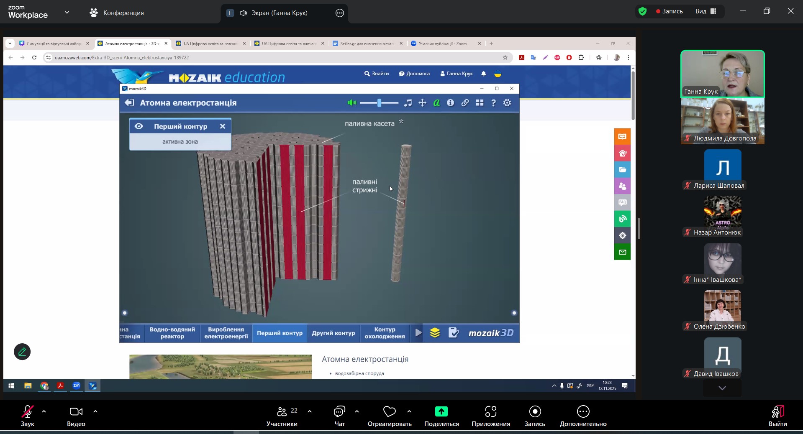Screen dimensions: 803x434
Task: Open the quiz checklist icon
Action: click(454, 333)
